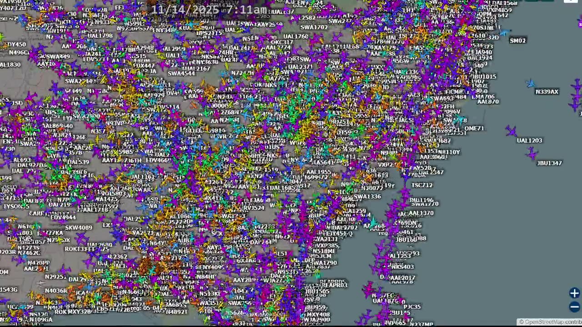Select flight label JBU1015

coord(484,77)
